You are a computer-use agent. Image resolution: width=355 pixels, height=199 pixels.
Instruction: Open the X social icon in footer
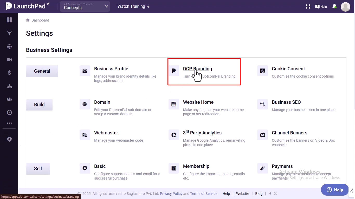click(x=275, y=194)
